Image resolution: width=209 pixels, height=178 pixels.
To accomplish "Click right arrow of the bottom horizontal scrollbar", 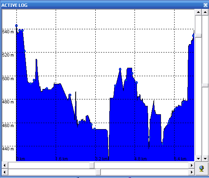I will [x=192, y=172].
